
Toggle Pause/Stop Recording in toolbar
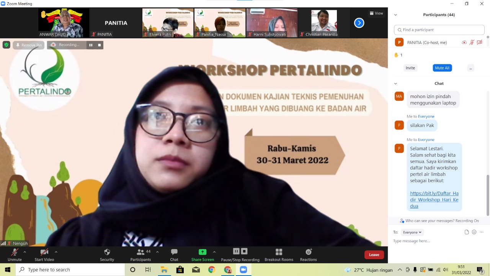(240, 252)
